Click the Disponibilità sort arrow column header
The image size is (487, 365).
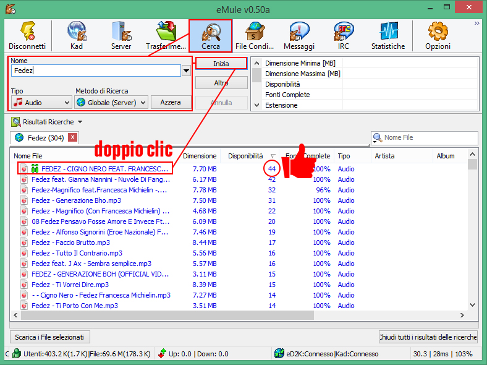coord(273,156)
